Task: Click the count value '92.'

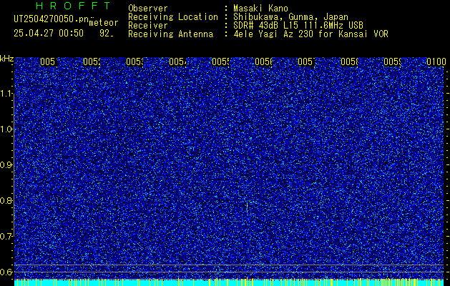Action: (107, 34)
